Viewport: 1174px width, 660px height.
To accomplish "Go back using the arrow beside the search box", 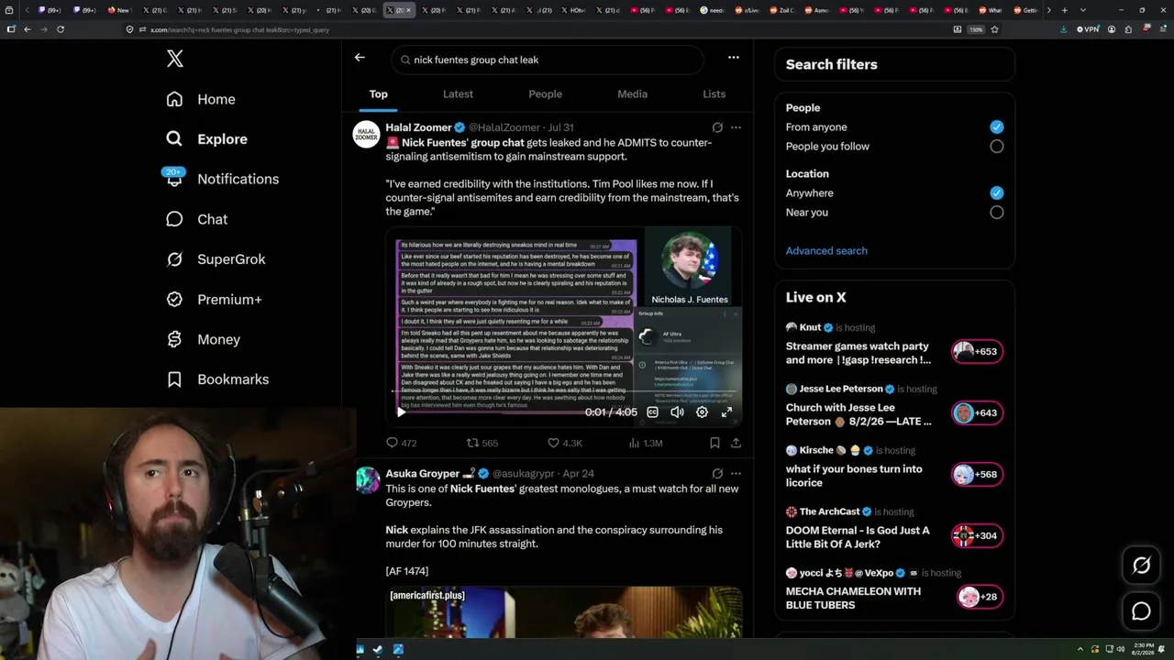I will (360, 57).
